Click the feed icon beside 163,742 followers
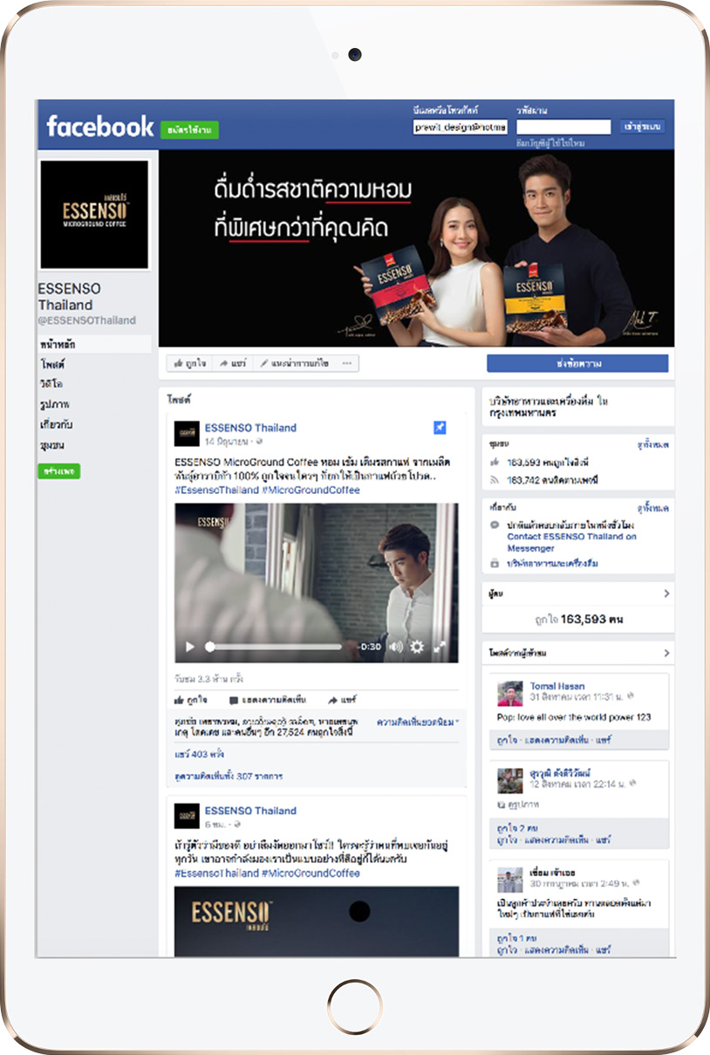Screen dimensions: 710x1055 coord(495,479)
